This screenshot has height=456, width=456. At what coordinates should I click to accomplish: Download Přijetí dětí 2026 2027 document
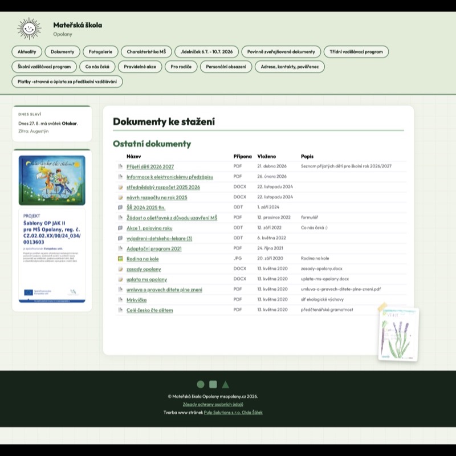pos(150,166)
